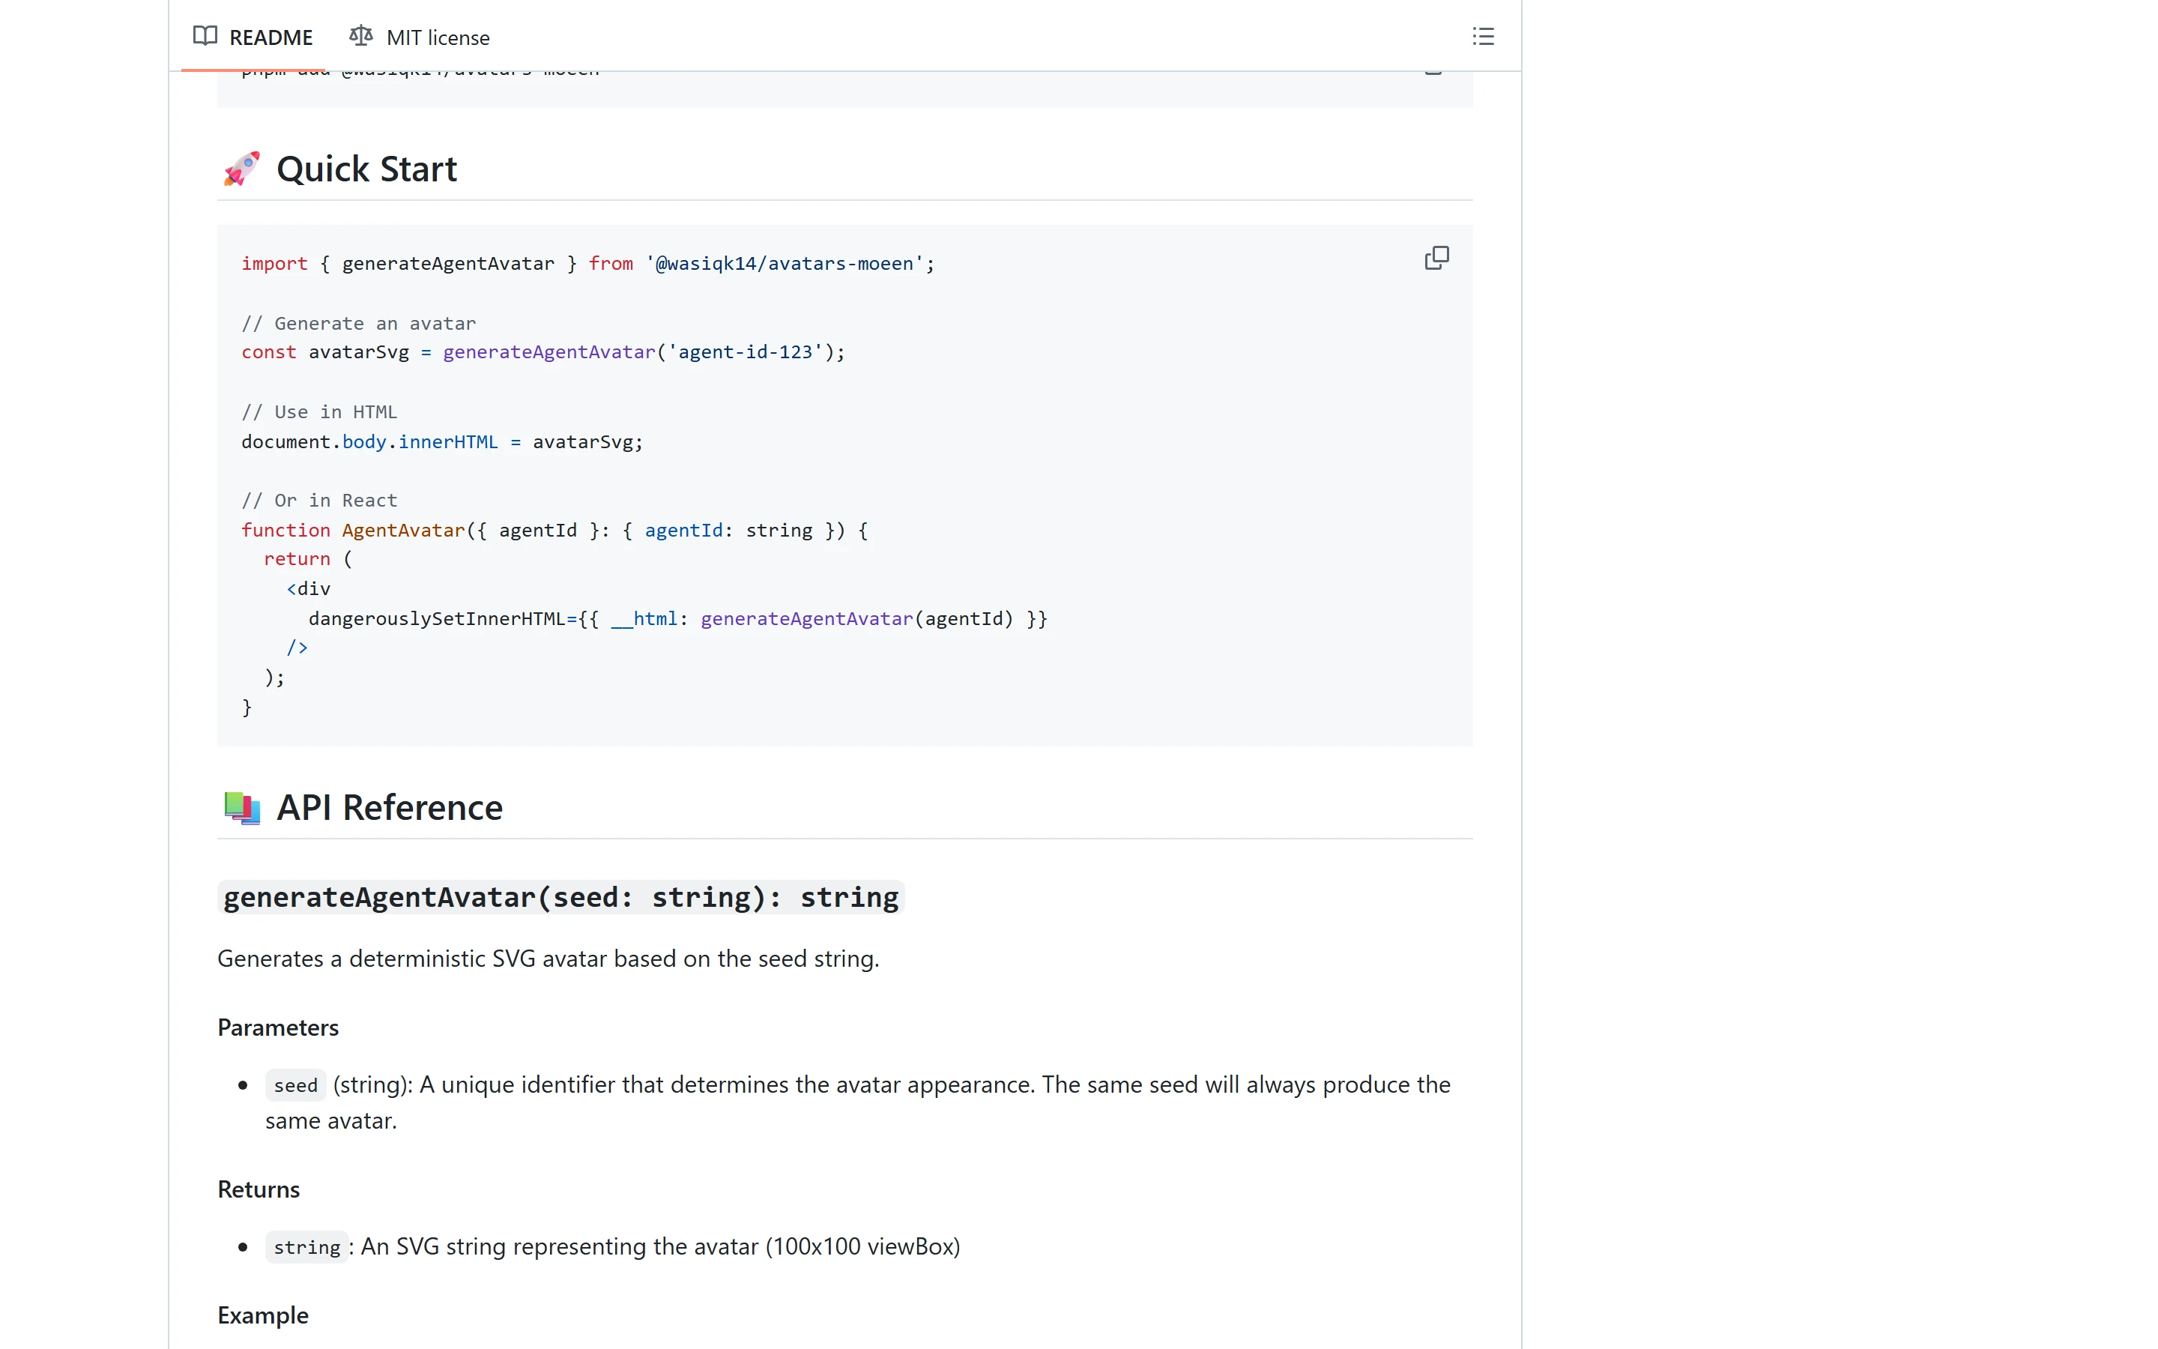Viewport: 2158px width, 1349px height.
Task: Open the outline table of contents icon
Action: coord(1483,37)
